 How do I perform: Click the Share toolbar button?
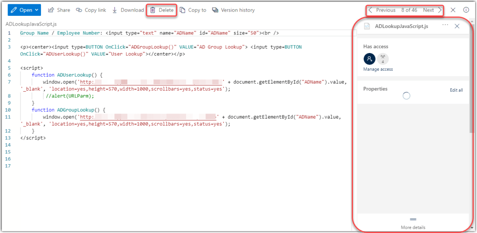click(x=59, y=10)
